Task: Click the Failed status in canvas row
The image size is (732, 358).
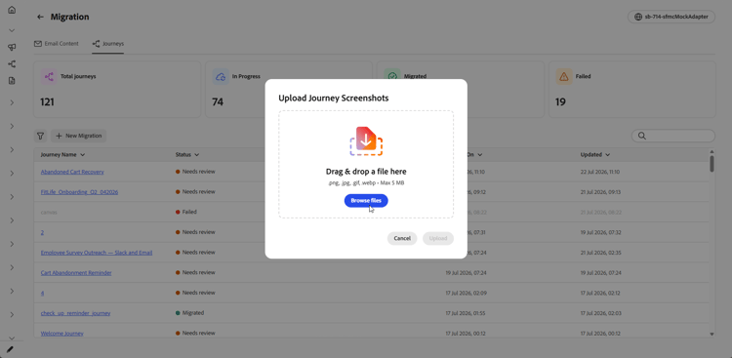Action: tap(186, 212)
